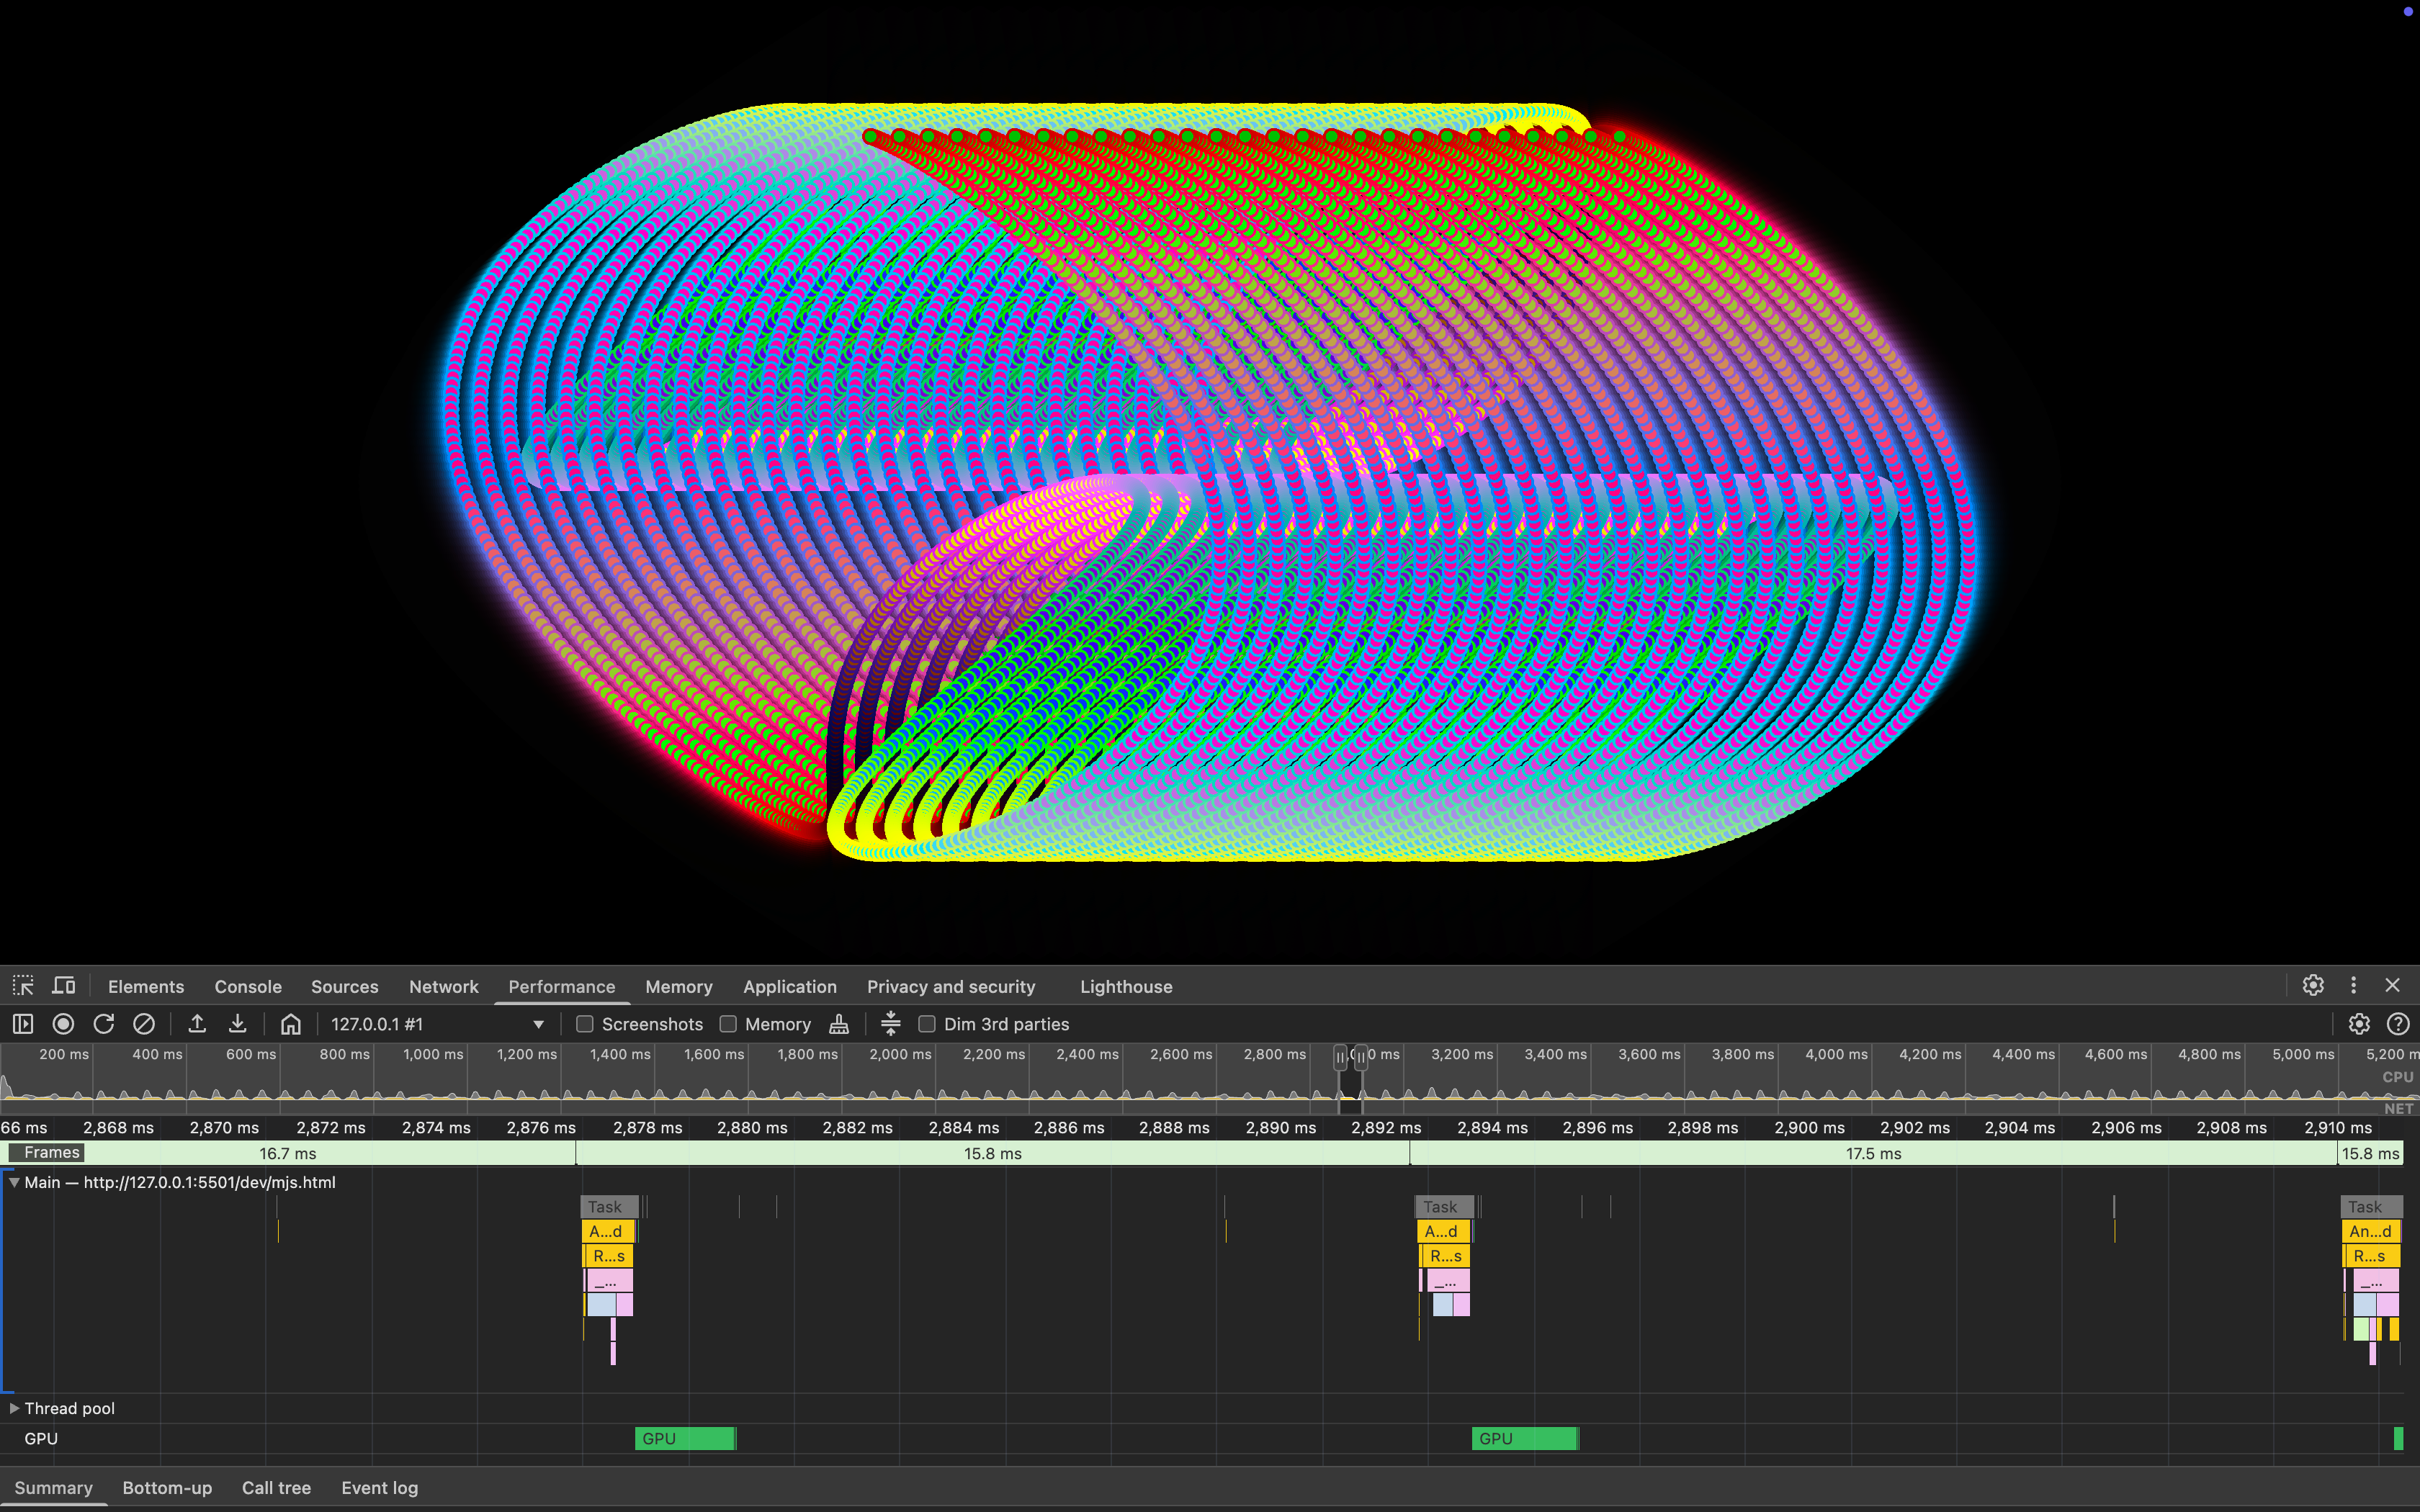Open the 127.0.0.1 #1 recording dropdown

point(538,1024)
